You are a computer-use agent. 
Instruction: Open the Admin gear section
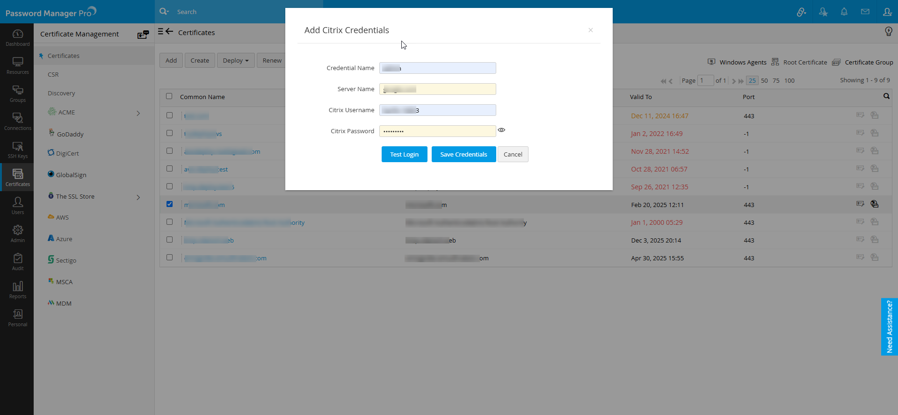(x=17, y=234)
